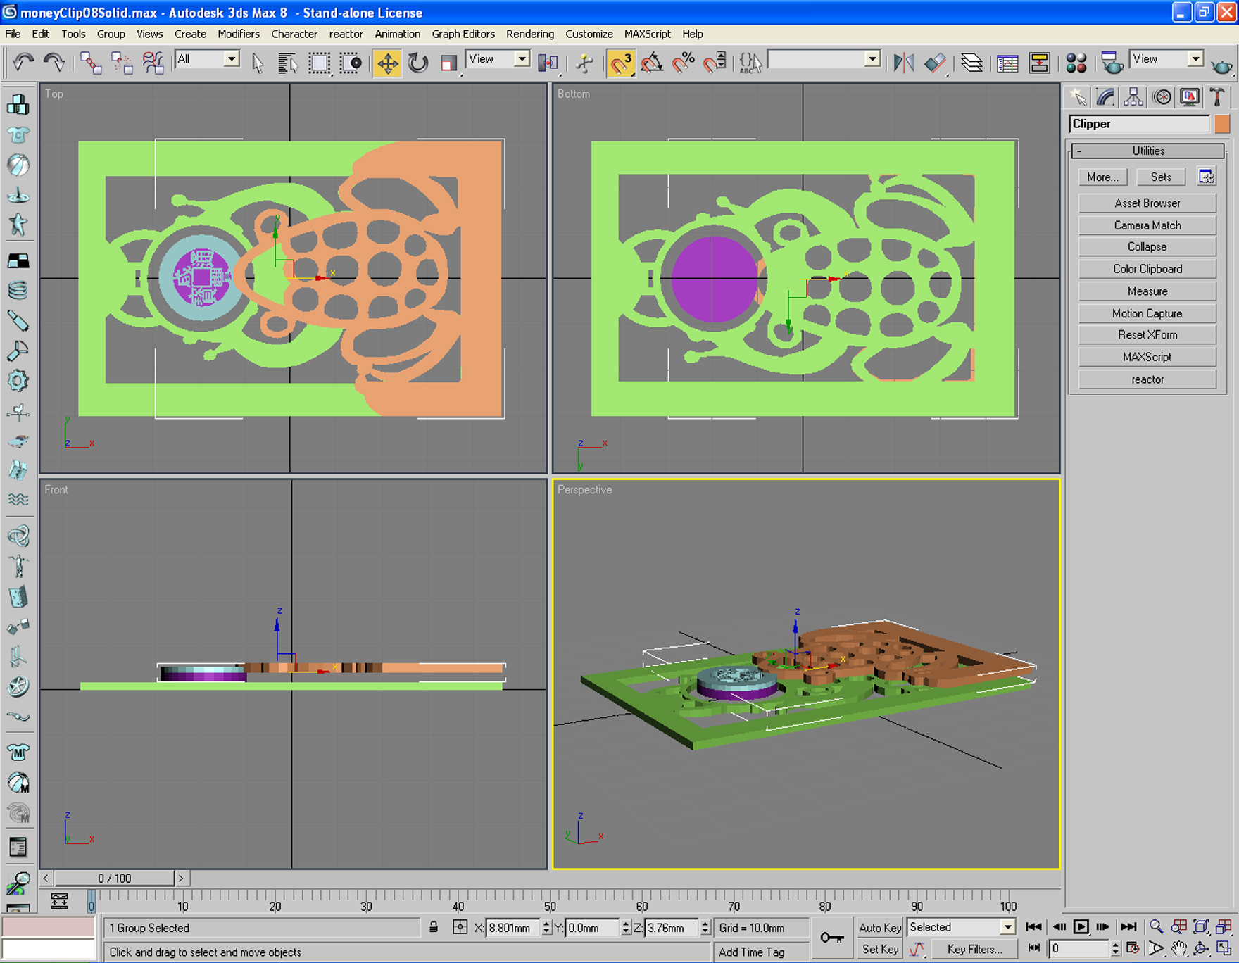Select the Rotate tool in the main toolbar

(x=418, y=63)
